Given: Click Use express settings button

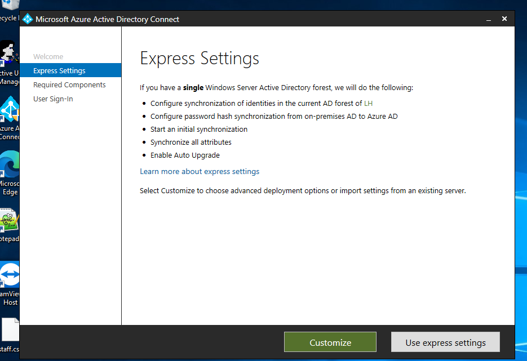Looking at the screenshot, I should click(x=445, y=342).
